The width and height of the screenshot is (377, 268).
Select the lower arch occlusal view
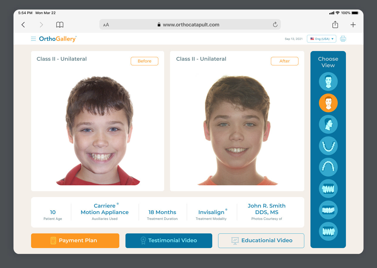coord(328,146)
